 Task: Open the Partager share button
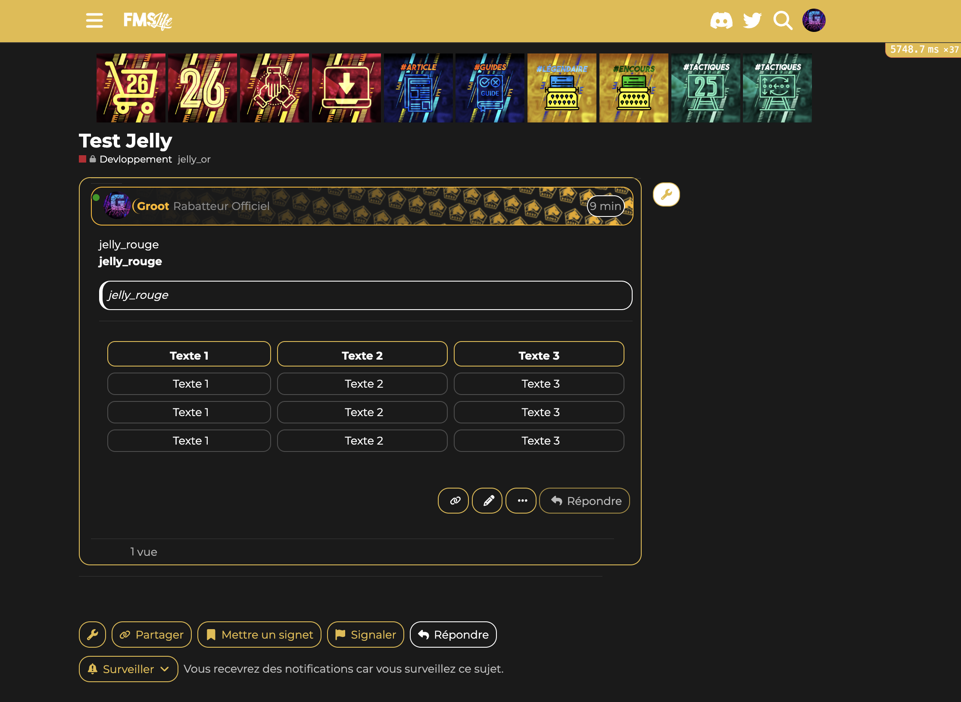click(152, 634)
